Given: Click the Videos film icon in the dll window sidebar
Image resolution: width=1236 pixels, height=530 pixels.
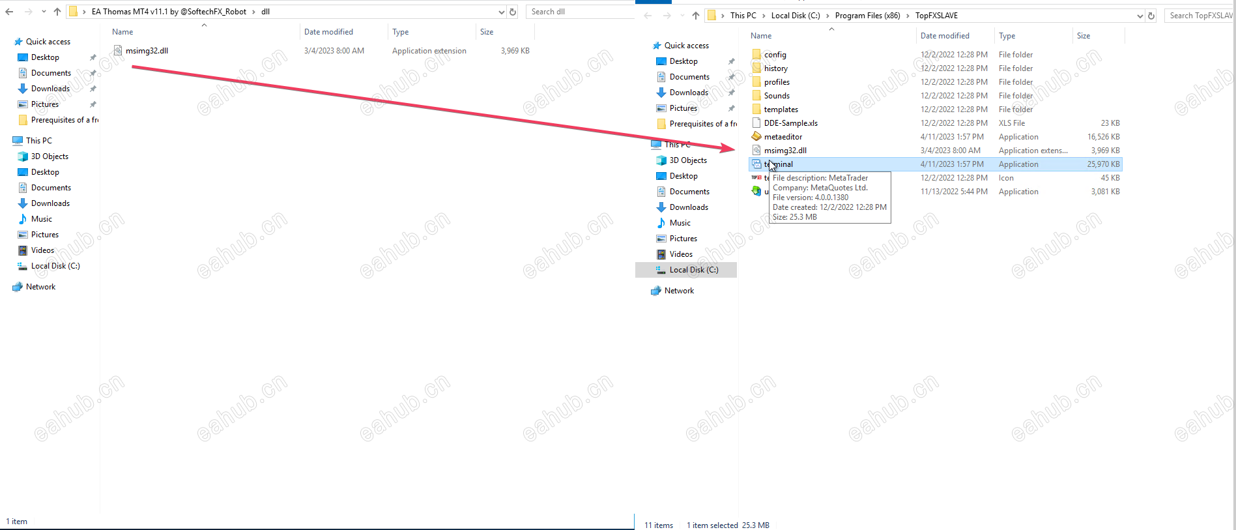Looking at the screenshot, I should click(x=23, y=250).
